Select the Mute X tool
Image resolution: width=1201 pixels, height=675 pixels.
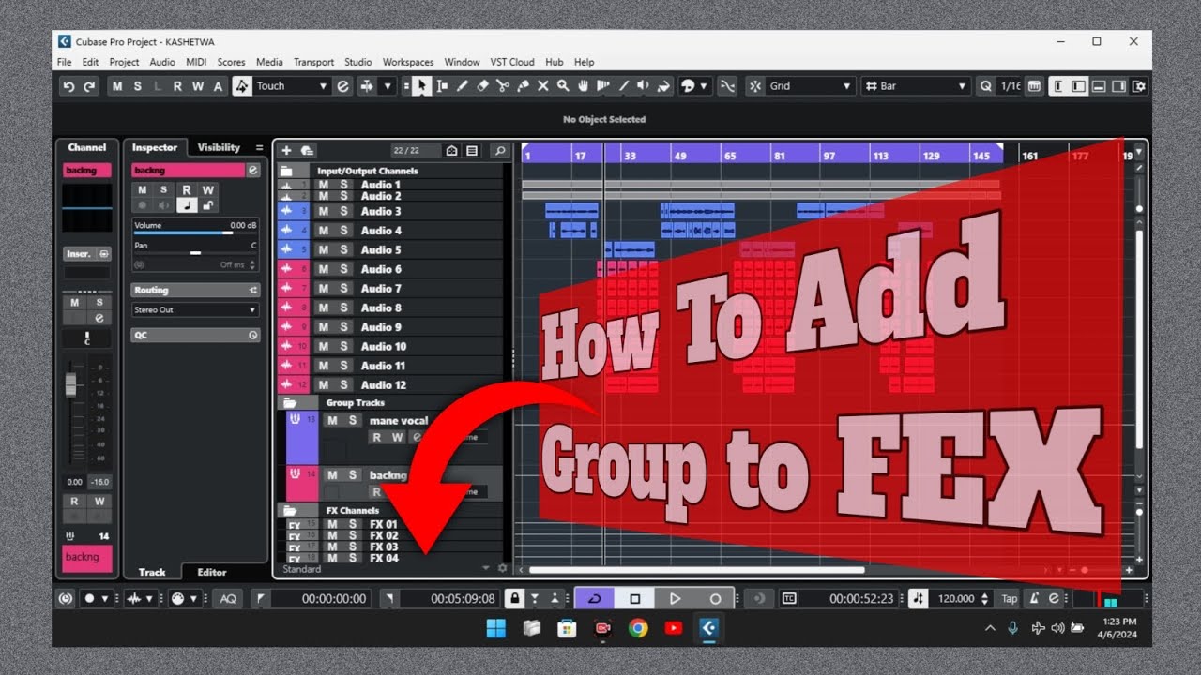click(542, 86)
